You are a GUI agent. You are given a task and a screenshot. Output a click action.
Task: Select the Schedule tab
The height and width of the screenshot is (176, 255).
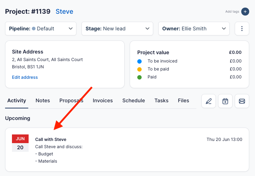(134, 101)
